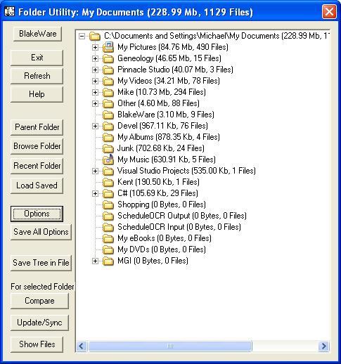Click the MGI folder icon

[x=108, y=261]
